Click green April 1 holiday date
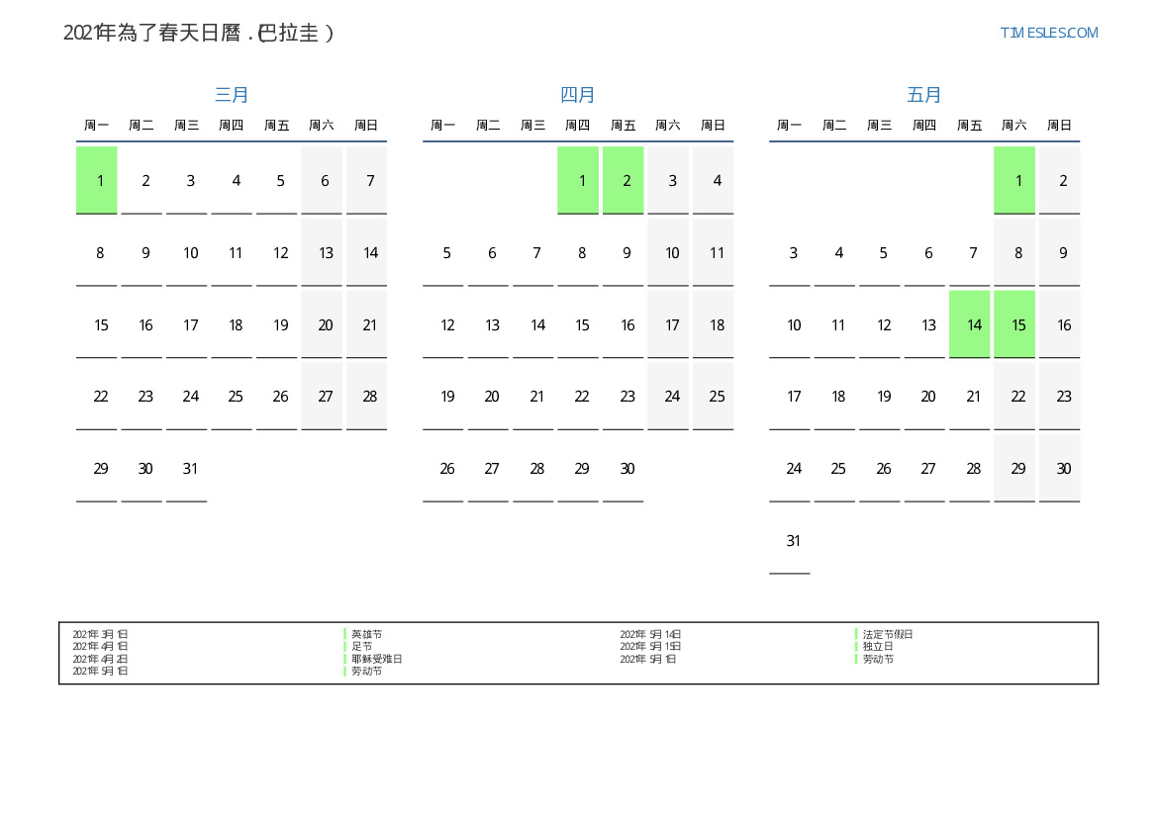 (579, 180)
